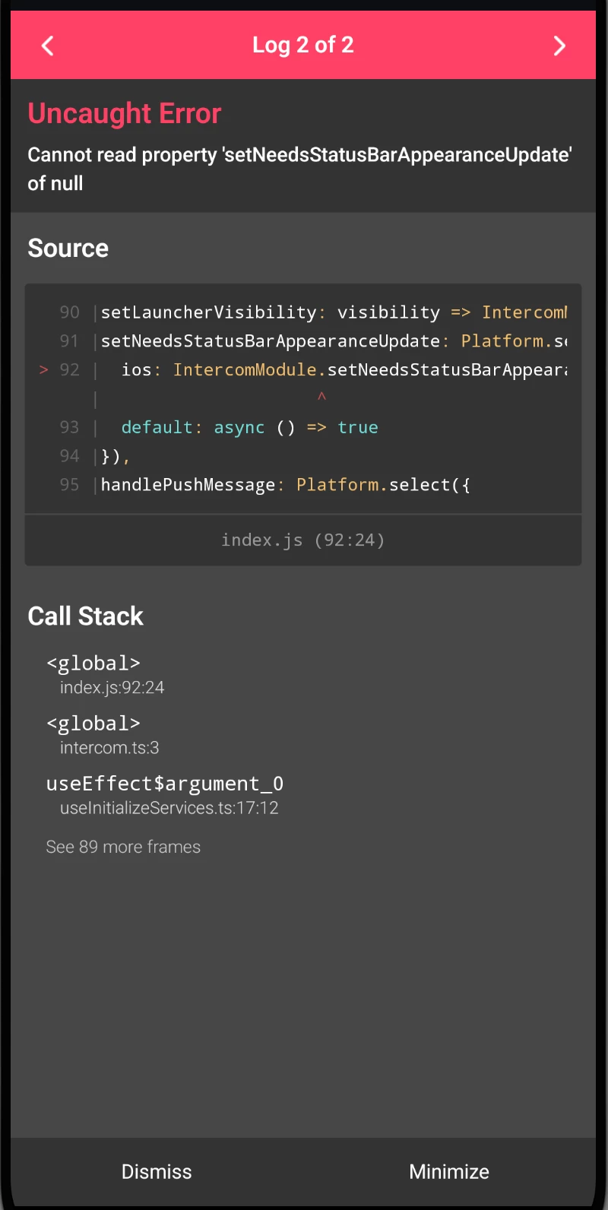Go to the next log with right chevron
Screen dimensions: 608x1210
point(559,46)
